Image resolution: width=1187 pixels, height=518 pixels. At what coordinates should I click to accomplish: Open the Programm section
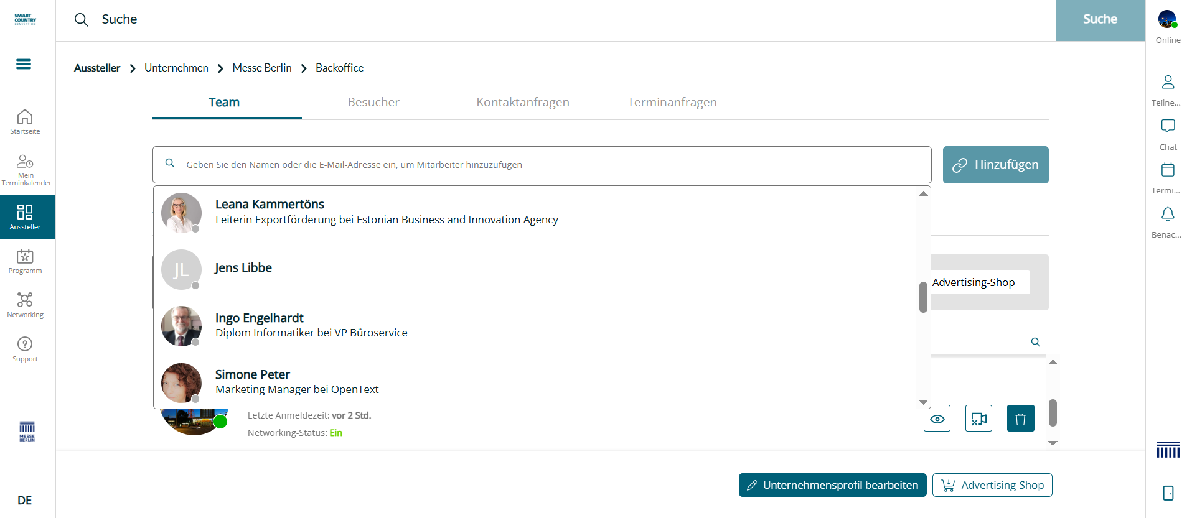click(x=25, y=261)
